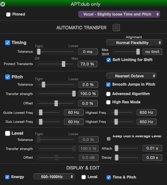Click Dub Lowest Freq slider handle
The image size is (167, 185).
click(41, 122)
